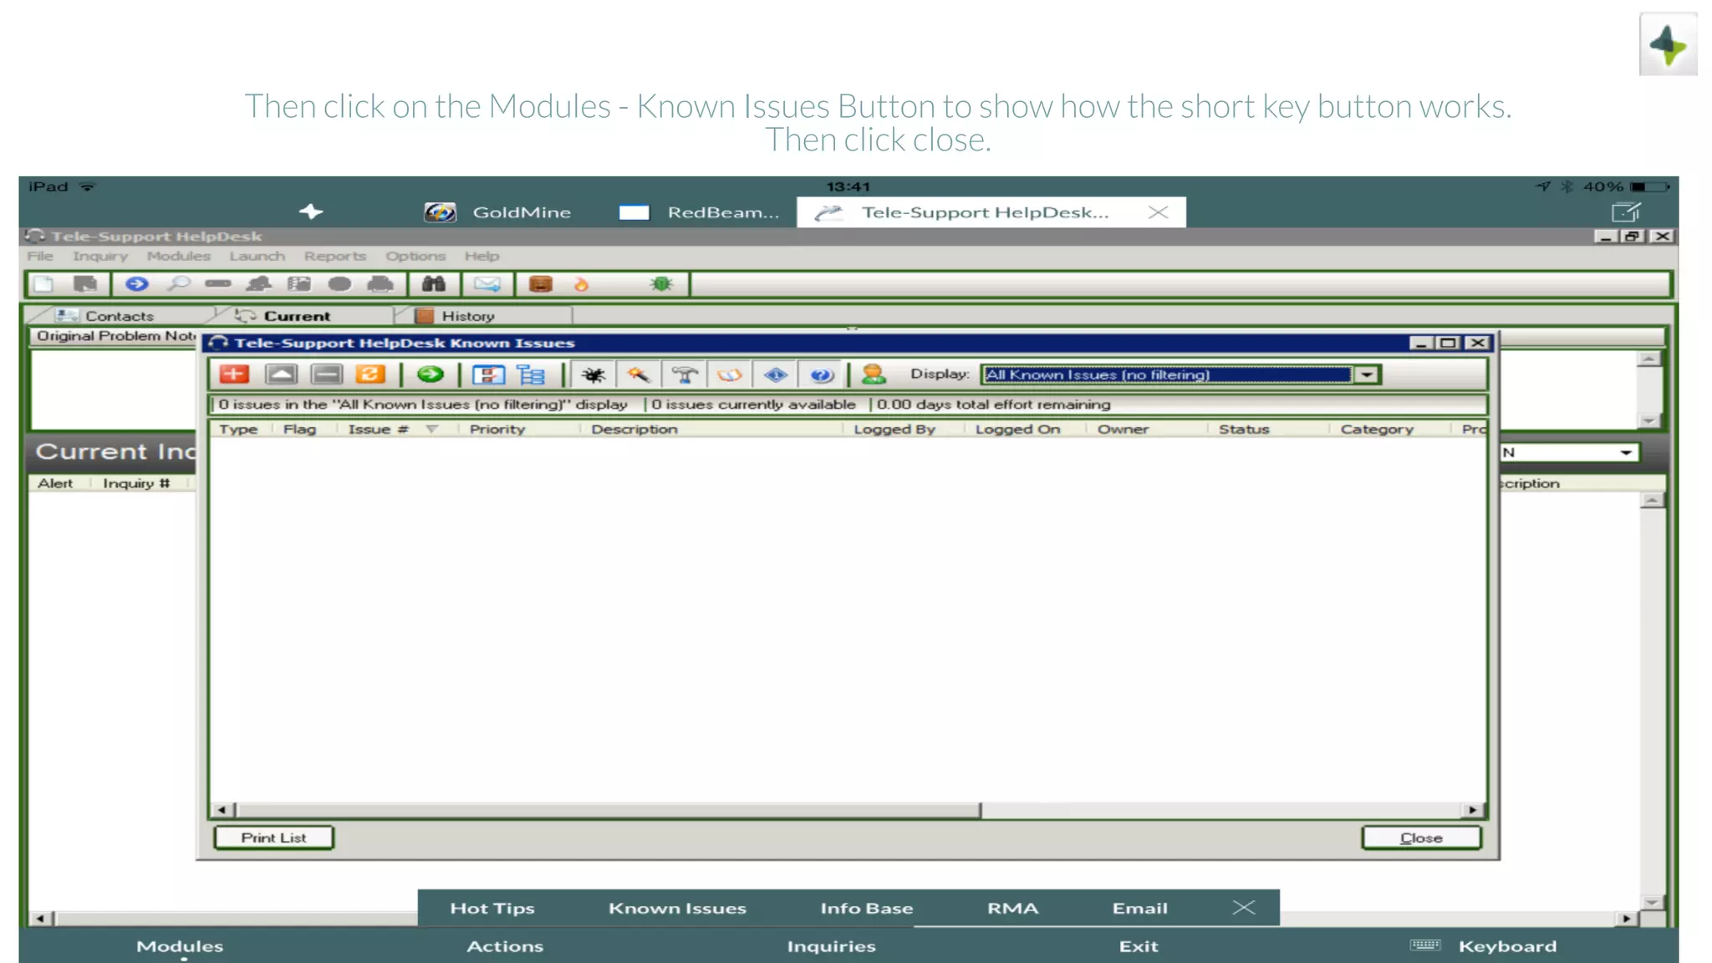Screen dimensions: 1712x963
Task: Click the red plus add issue icon
Action: (x=234, y=374)
